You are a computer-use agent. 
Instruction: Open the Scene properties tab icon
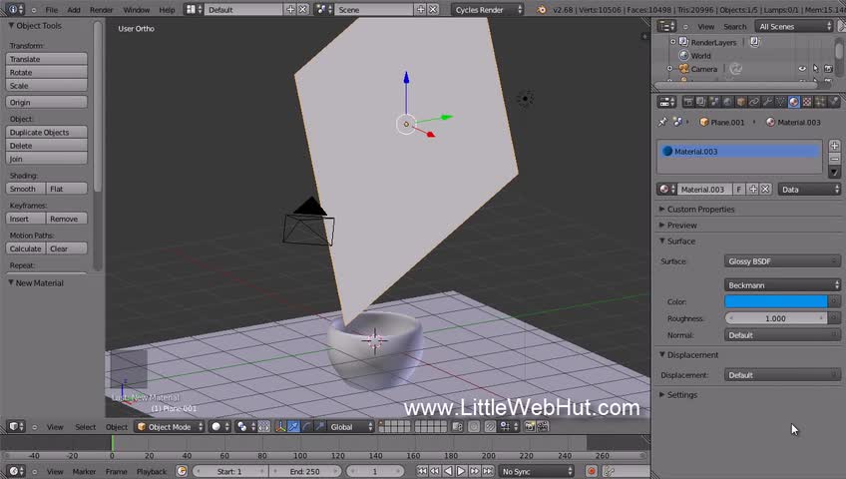[714, 102]
